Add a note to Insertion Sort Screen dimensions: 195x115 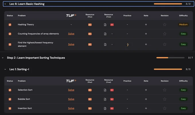click(x=146, y=108)
